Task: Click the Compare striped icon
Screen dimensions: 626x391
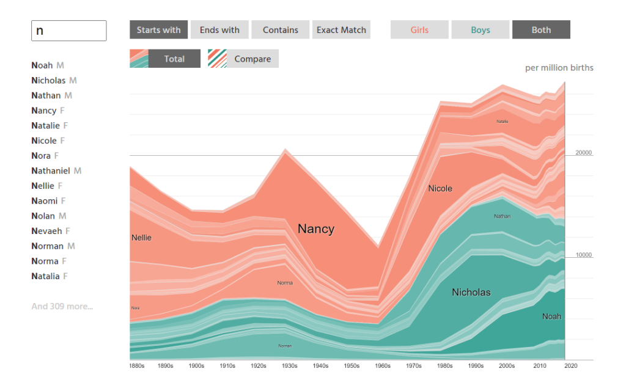Action: pyautogui.click(x=217, y=59)
